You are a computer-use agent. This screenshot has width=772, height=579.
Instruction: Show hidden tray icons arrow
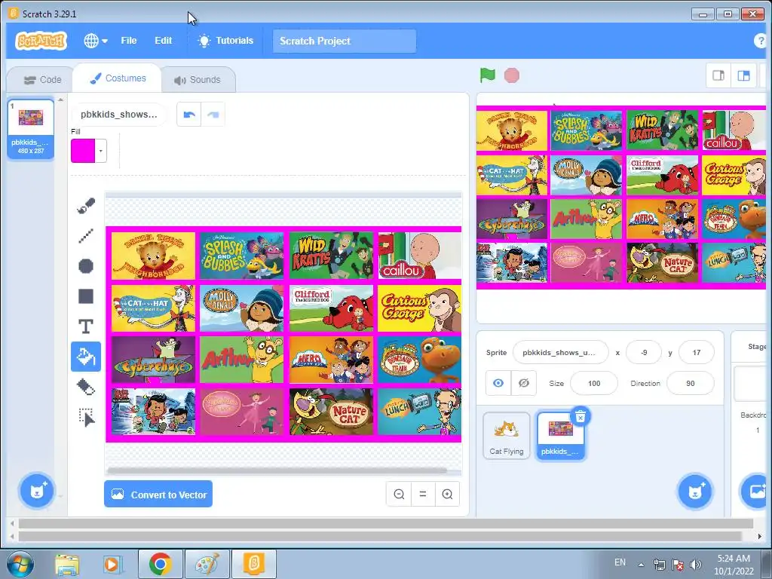click(641, 565)
